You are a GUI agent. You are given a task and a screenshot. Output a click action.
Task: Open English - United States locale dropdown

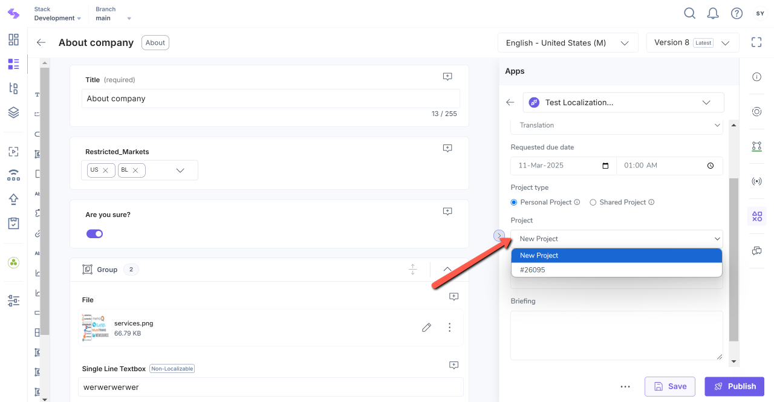click(x=568, y=43)
